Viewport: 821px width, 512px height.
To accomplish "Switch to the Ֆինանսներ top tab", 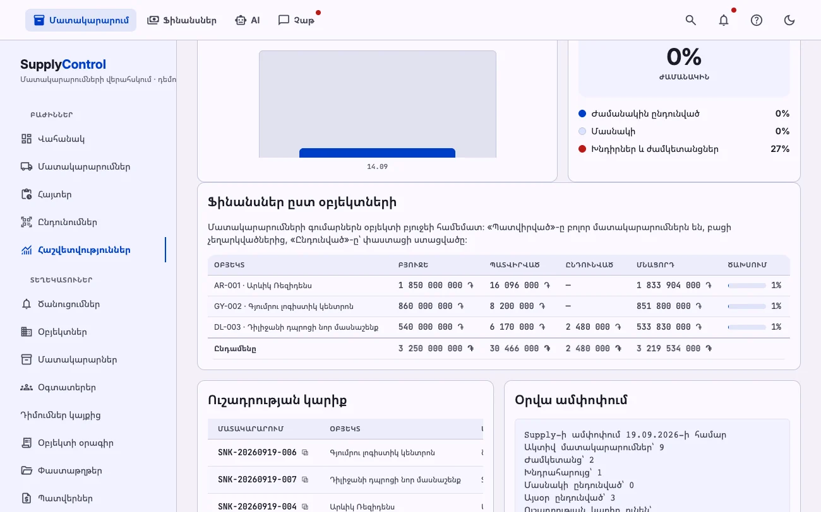I will pos(182,20).
